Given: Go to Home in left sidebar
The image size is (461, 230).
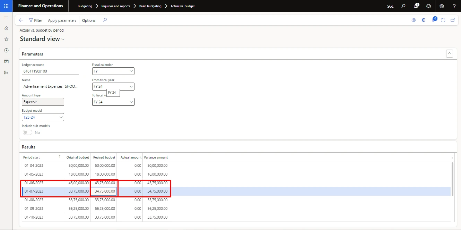Looking at the screenshot, I should [x=6, y=28].
